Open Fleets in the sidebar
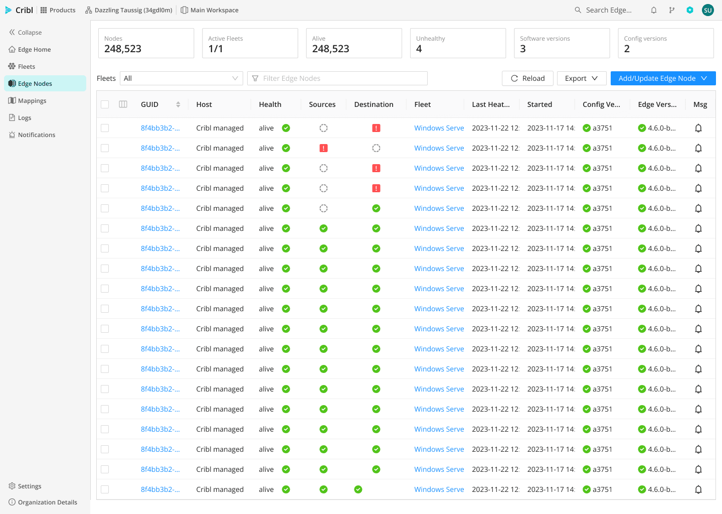The height and width of the screenshot is (514, 722). 27,67
